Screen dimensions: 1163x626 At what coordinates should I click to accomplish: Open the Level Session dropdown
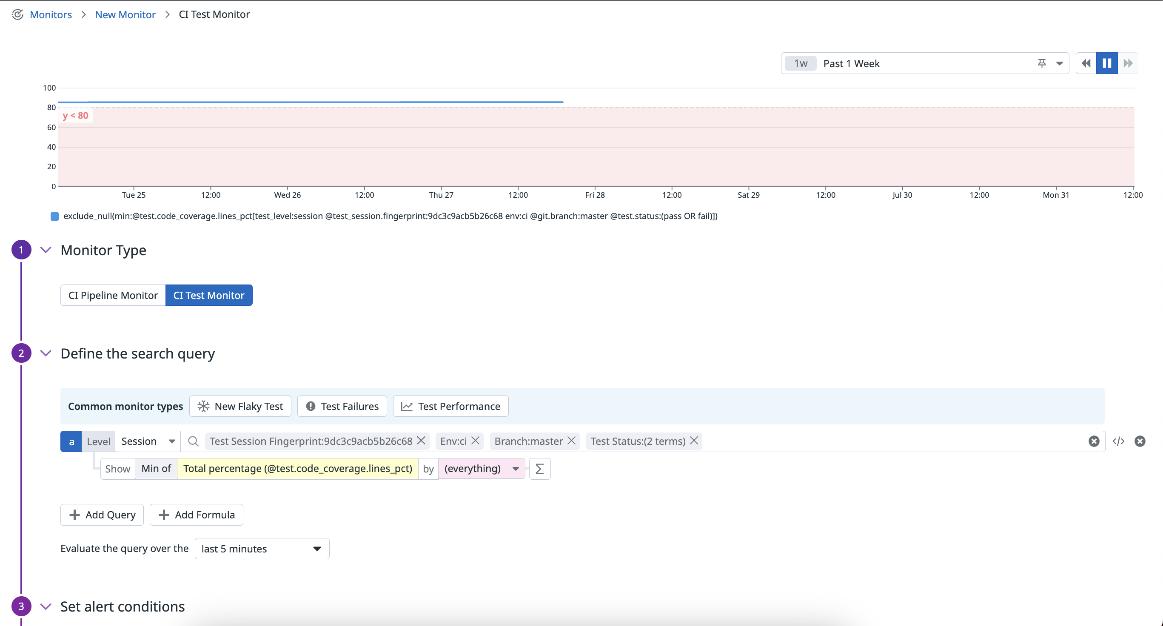point(148,441)
